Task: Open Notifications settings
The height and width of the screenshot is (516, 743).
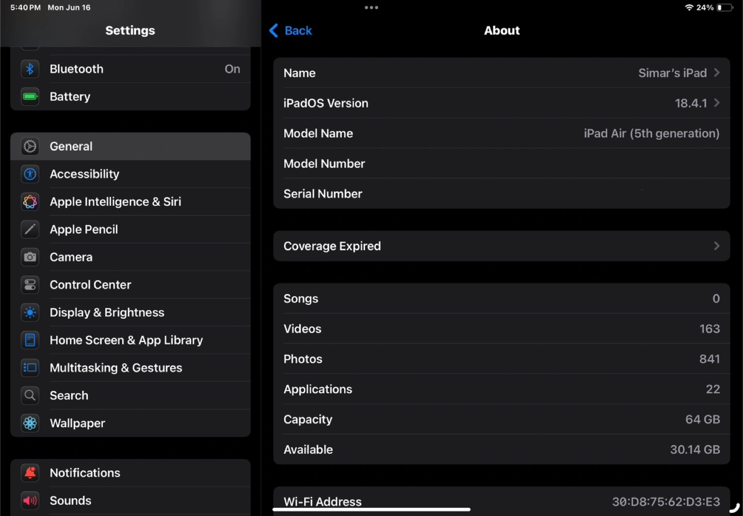Action: [x=130, y=473]
